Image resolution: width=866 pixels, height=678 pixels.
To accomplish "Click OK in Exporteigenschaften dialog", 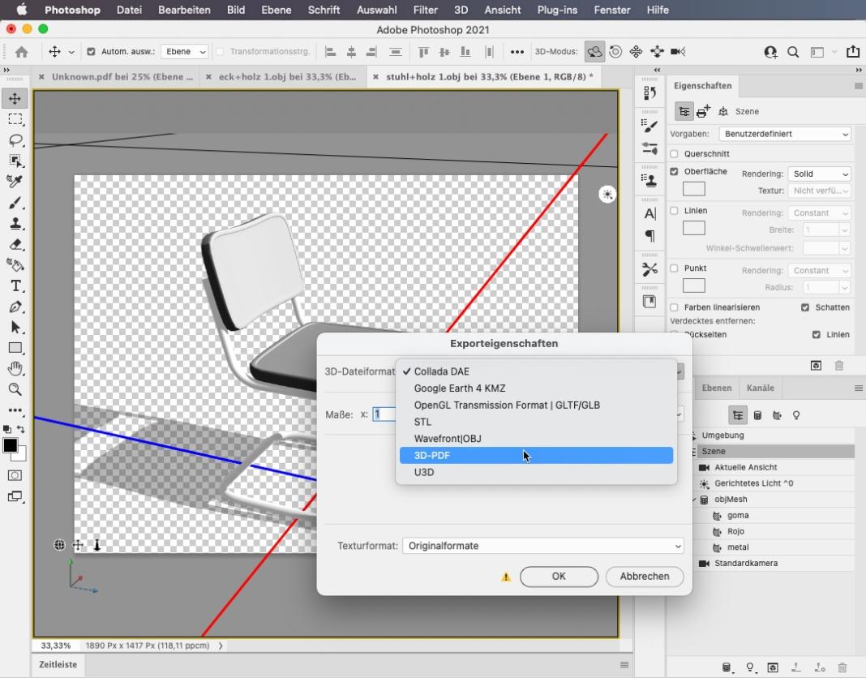I will [x=559, y=577].
